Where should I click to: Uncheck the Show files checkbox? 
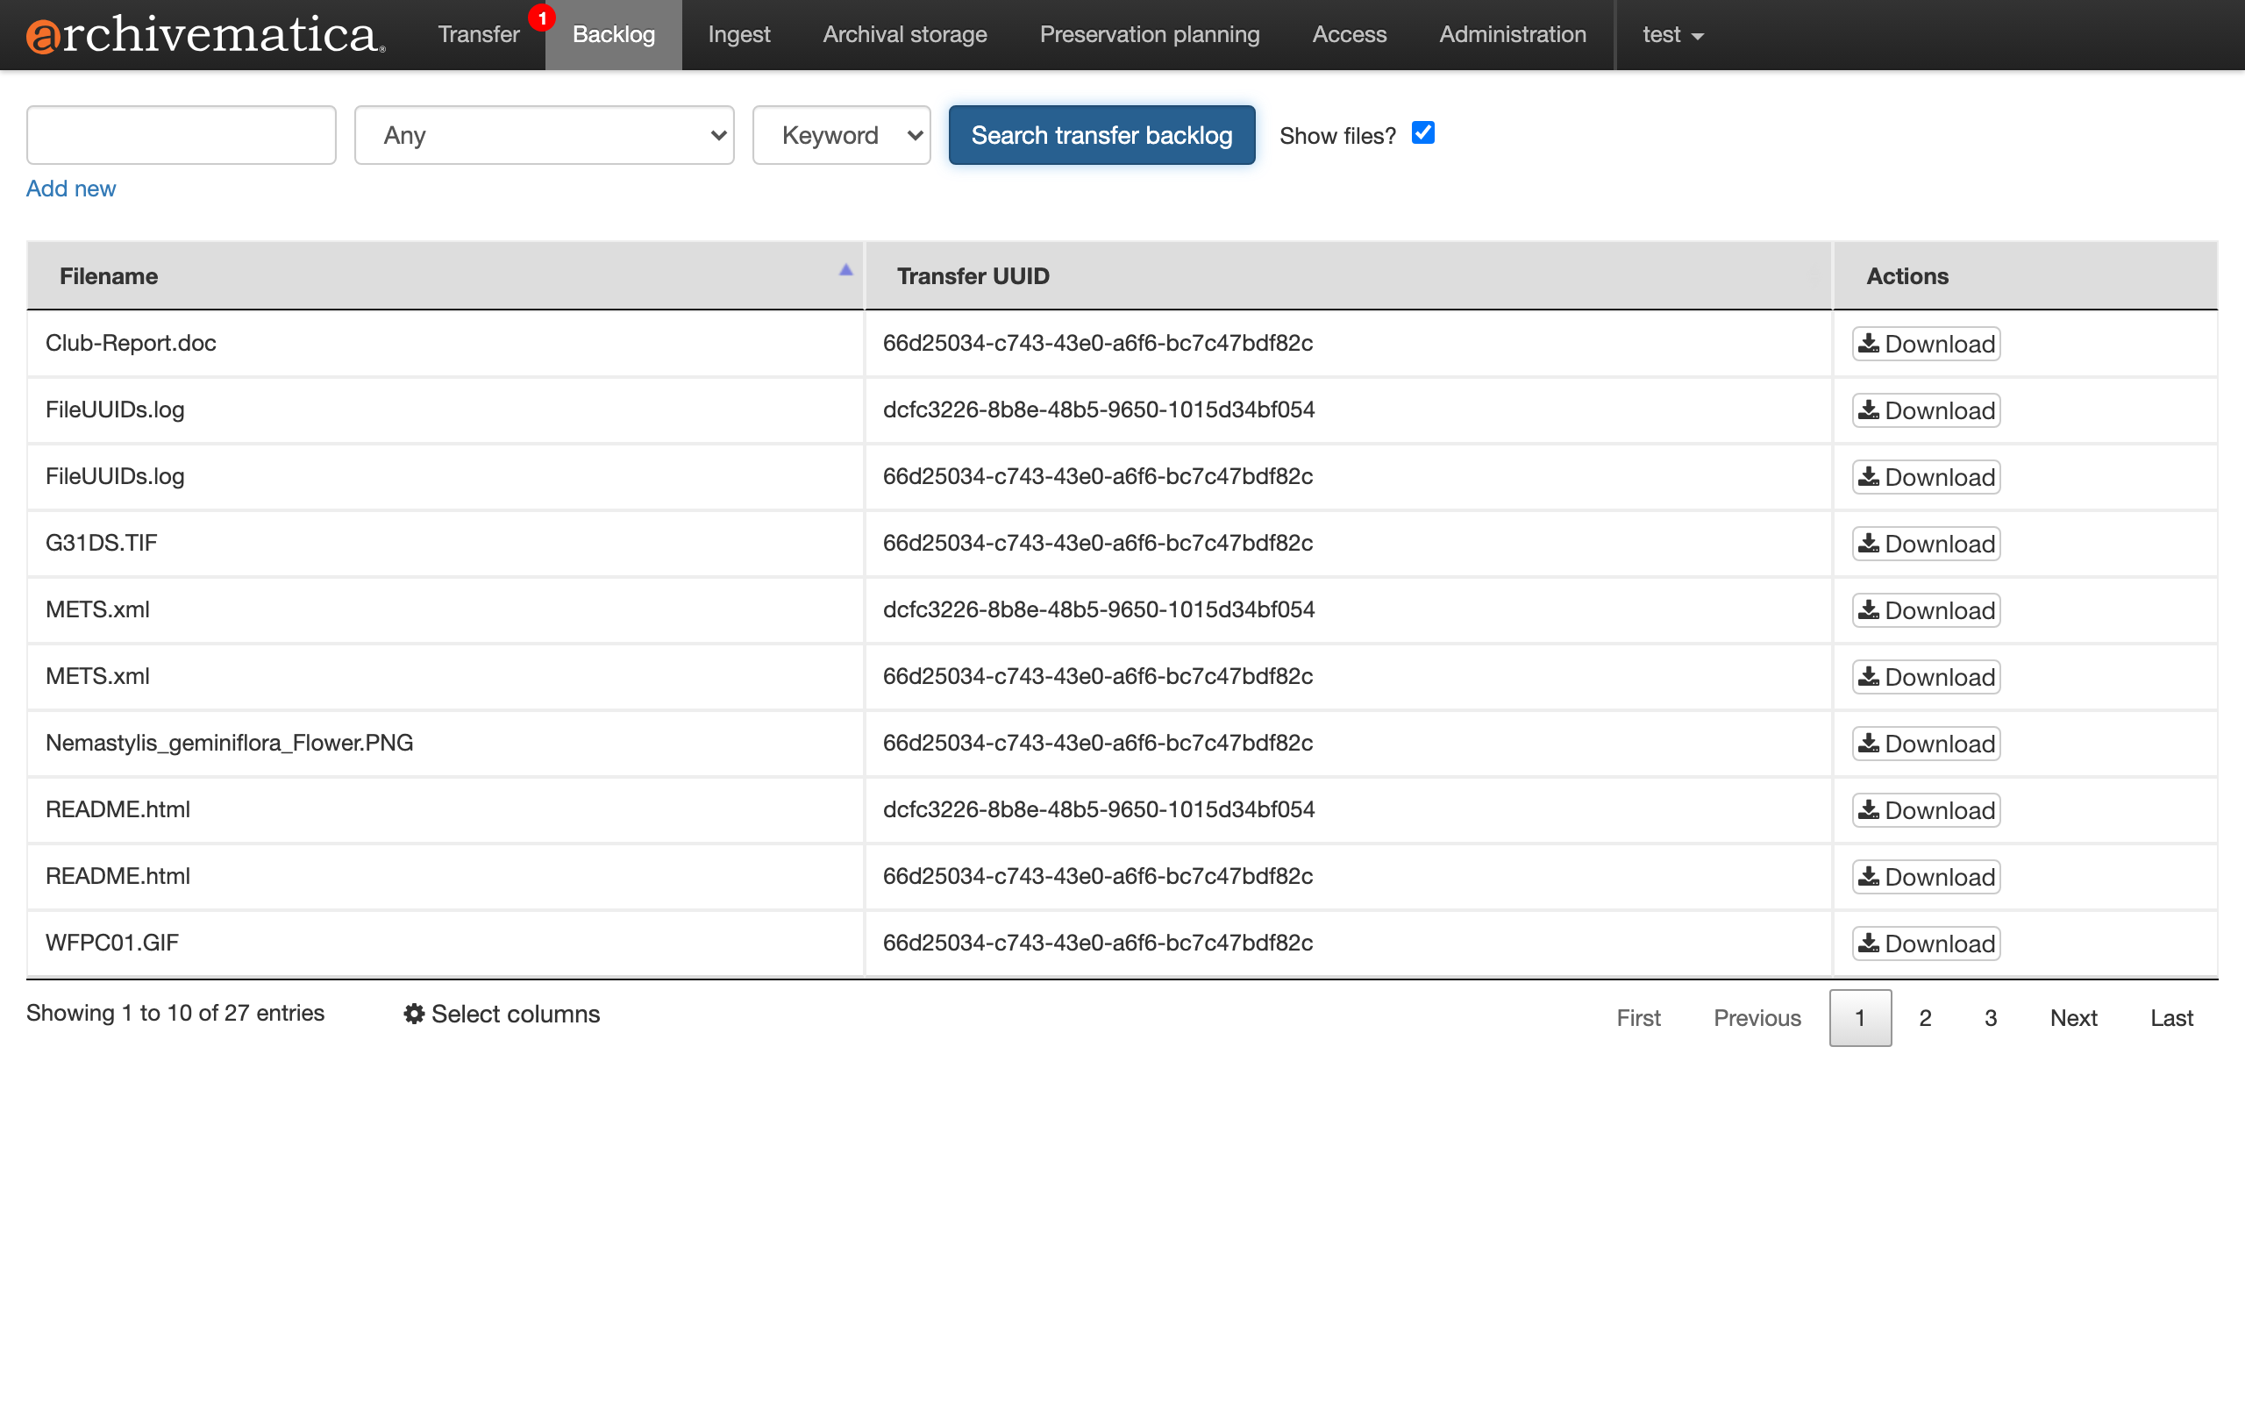(1422, 133)
